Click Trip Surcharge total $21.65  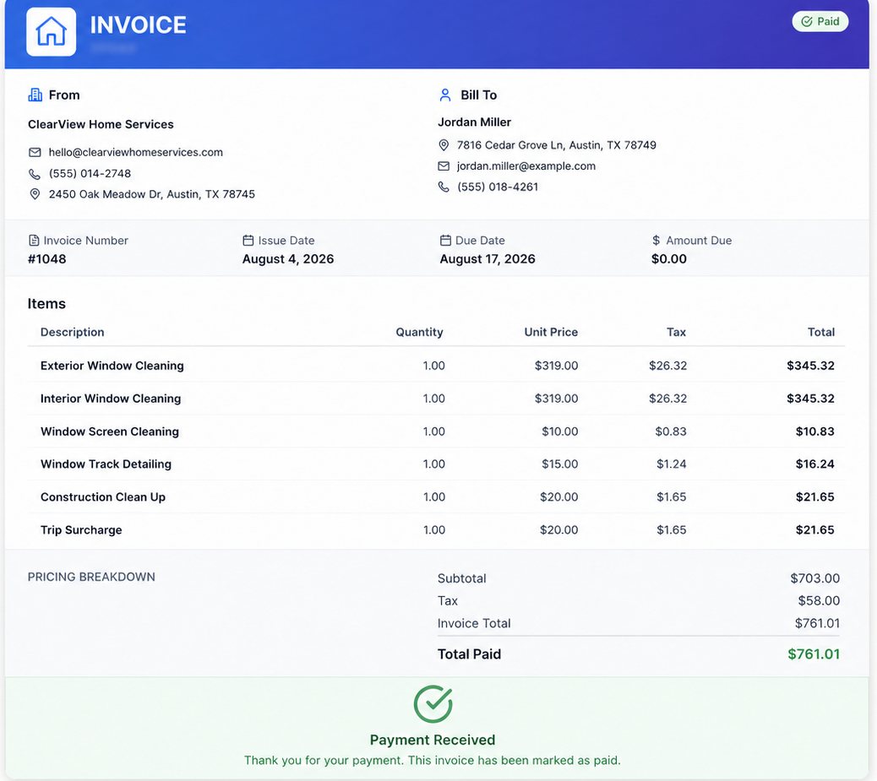815,530
